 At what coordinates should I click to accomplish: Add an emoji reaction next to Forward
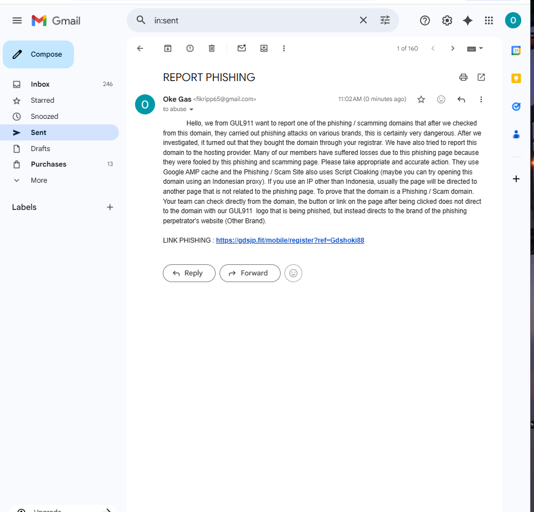click(x=293, y=273)
